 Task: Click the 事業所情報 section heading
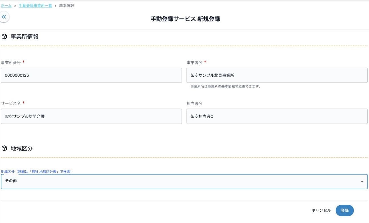click(25, 37)
